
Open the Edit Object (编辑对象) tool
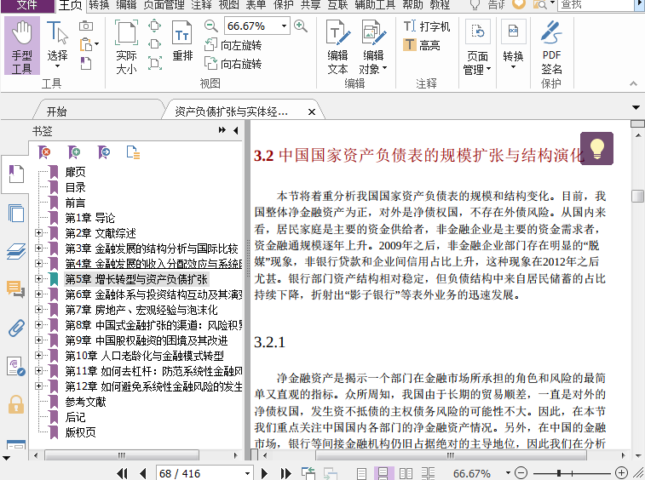373,48
